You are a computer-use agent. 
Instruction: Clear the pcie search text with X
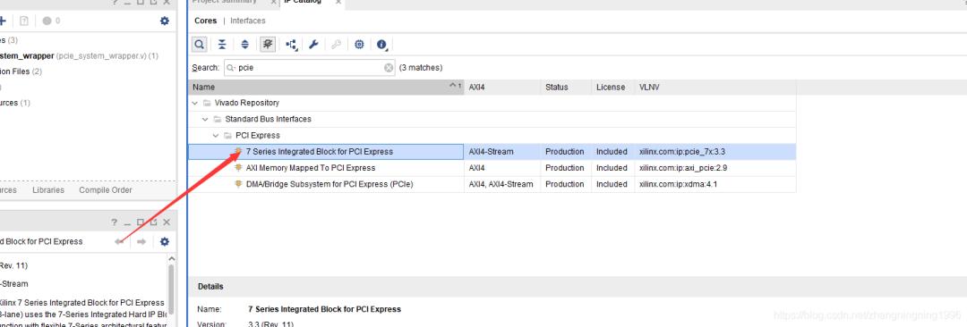(x=389, y=68)
